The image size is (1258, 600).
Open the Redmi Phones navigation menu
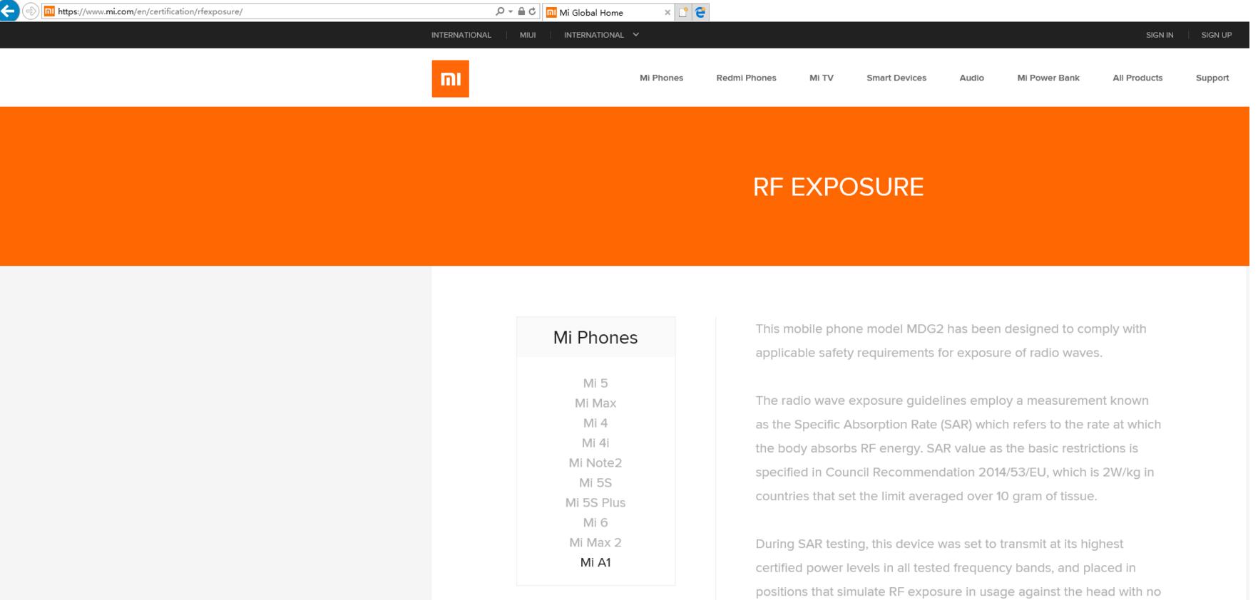point(746,78)
